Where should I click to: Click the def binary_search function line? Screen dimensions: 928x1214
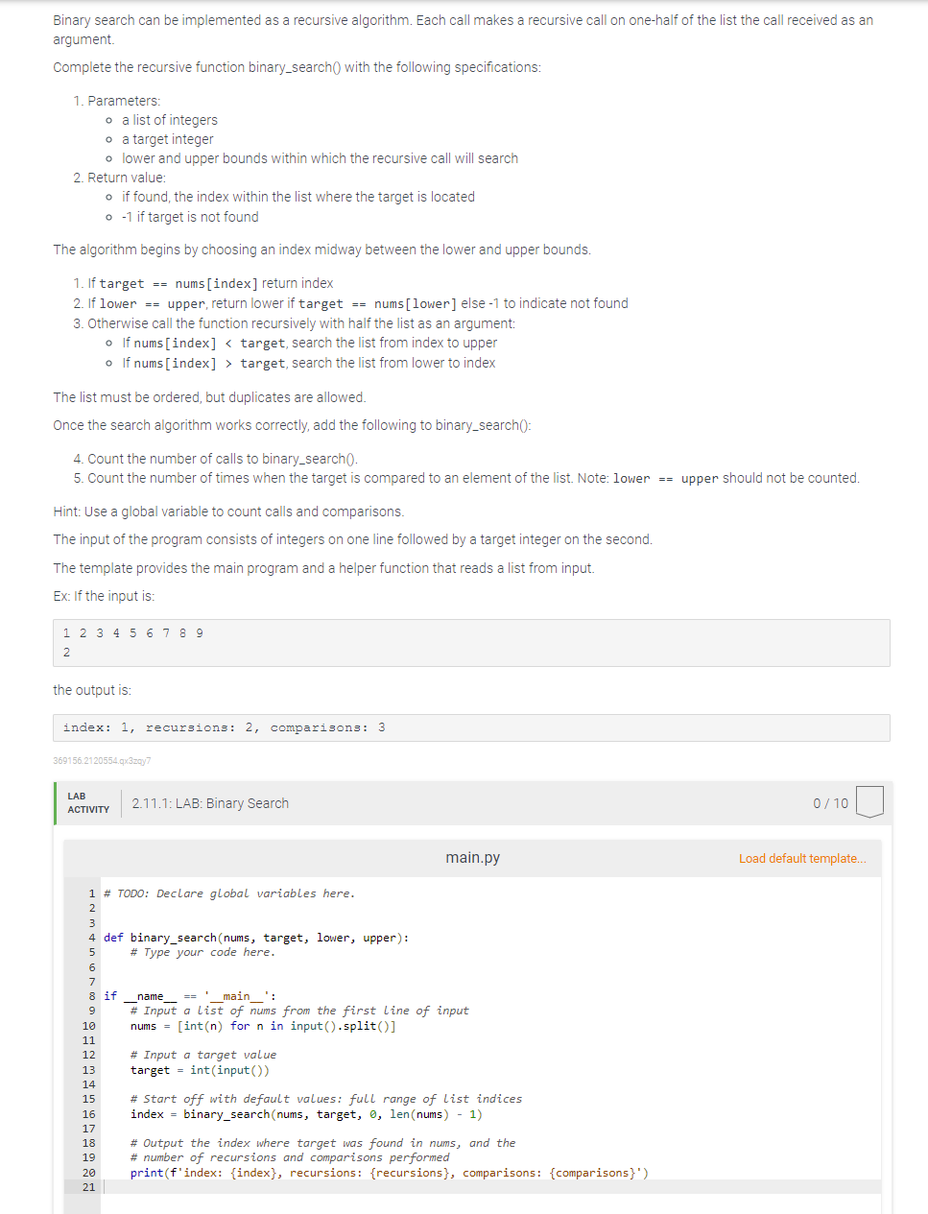coord(241,937)
